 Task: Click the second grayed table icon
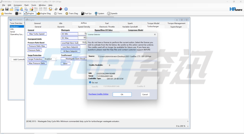(41, 9)
